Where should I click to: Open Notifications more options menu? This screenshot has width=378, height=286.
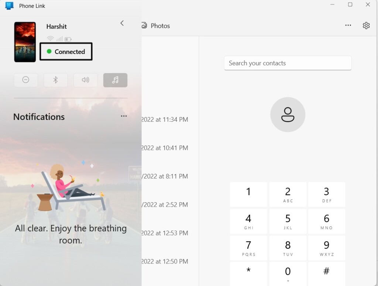click(x=124, y=116)
